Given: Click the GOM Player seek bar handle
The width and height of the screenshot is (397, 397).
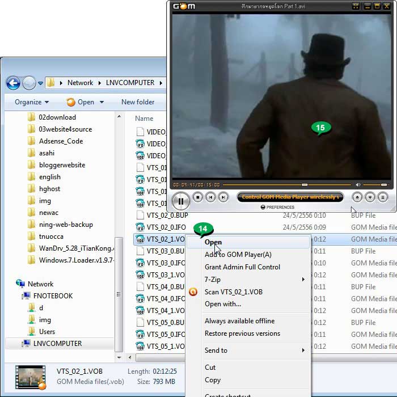Looking at the screenshot, I should point(305,185).
